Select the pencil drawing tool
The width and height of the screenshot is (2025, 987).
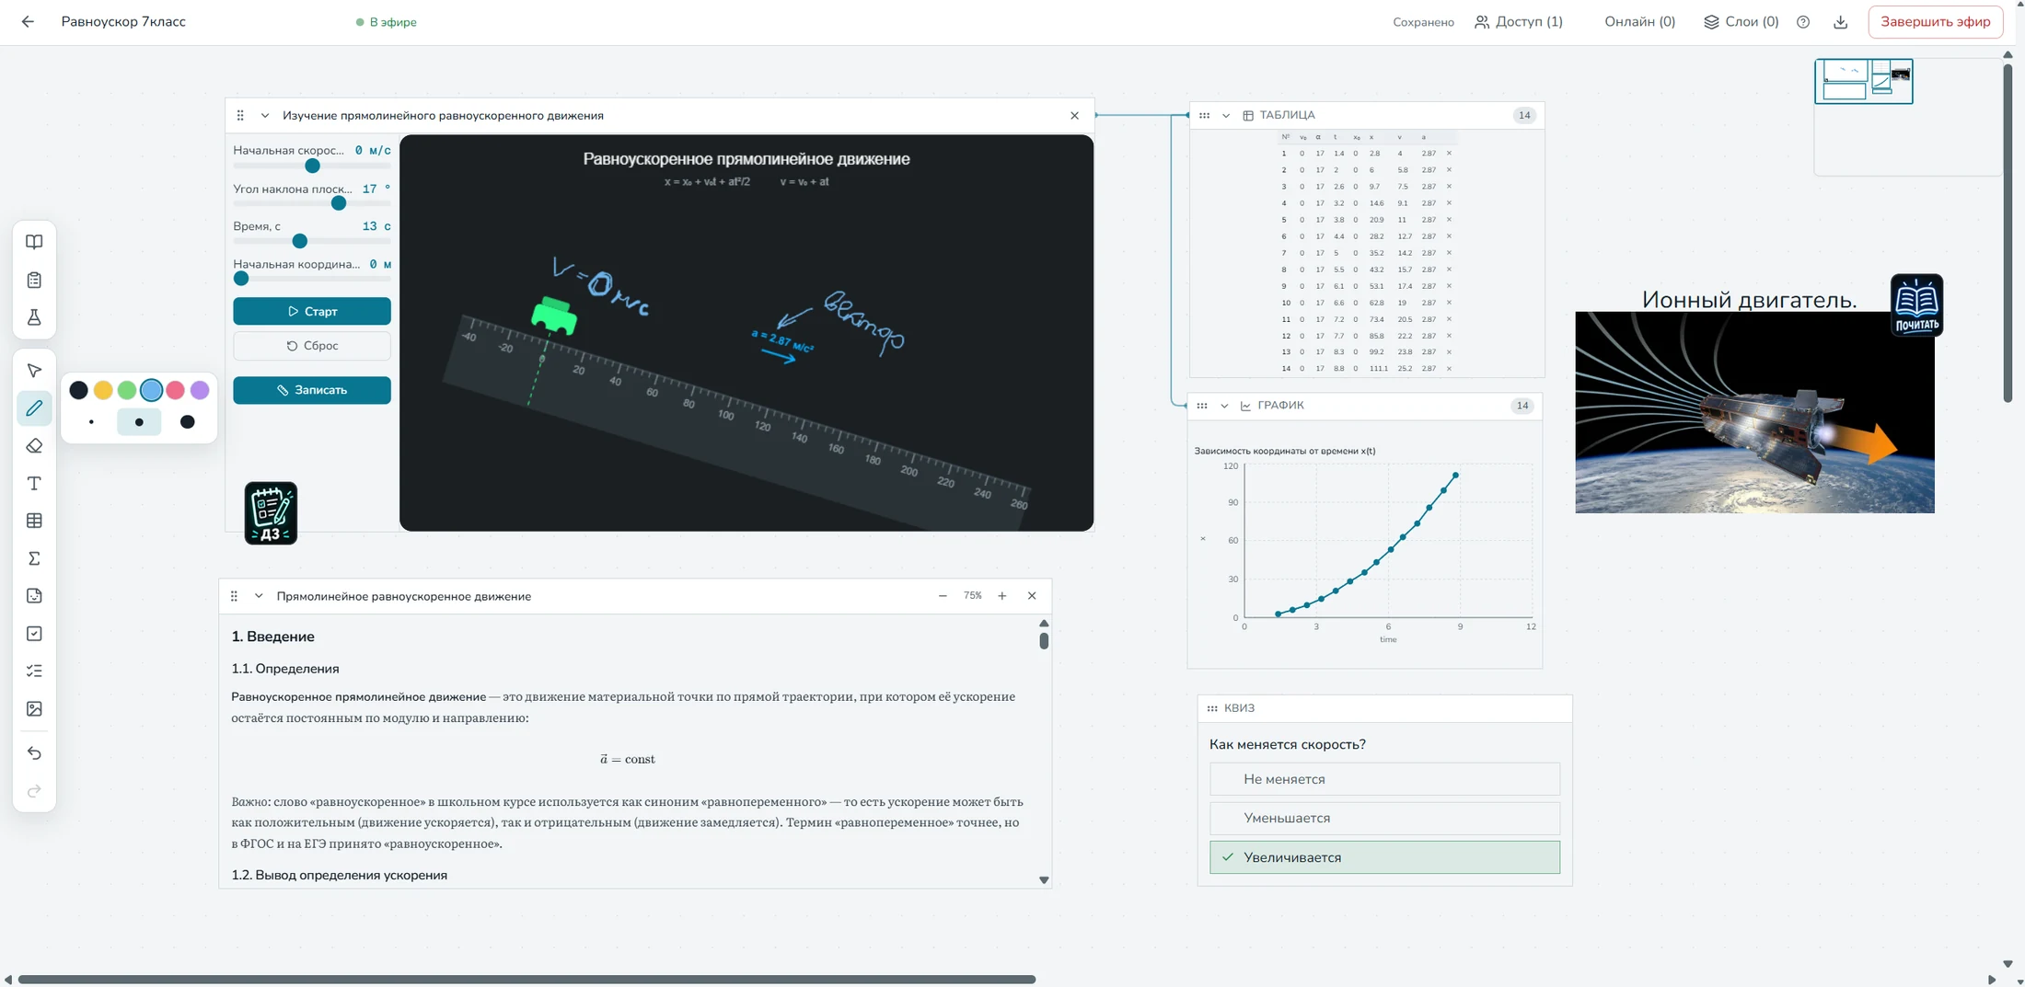pos(34,408)
